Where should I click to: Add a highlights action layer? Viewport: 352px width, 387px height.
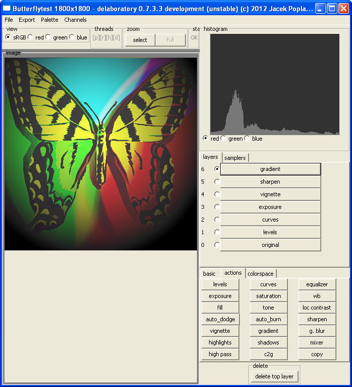[220, 342]
